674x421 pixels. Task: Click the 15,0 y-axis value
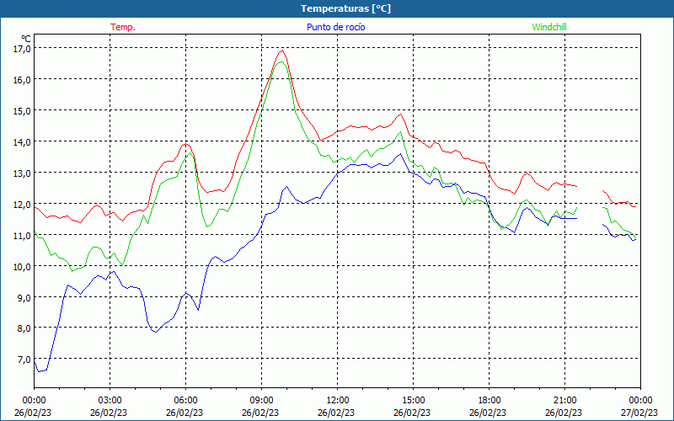pos(22,110)
